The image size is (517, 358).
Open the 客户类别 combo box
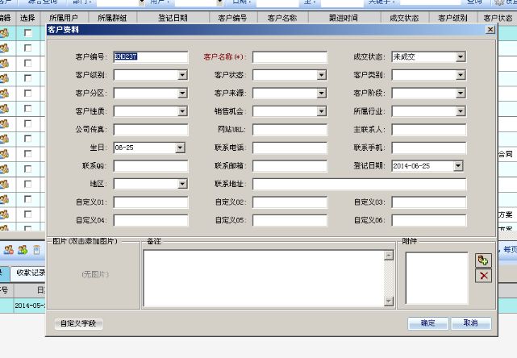point(461,75)
